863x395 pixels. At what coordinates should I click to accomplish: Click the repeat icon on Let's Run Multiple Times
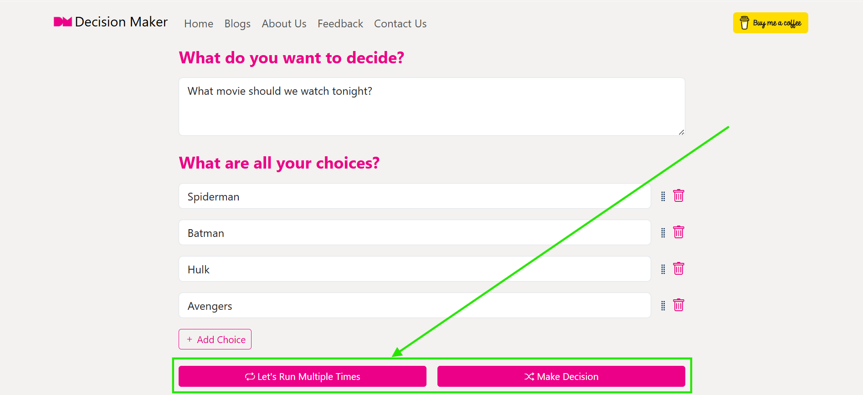click(249, 376)
